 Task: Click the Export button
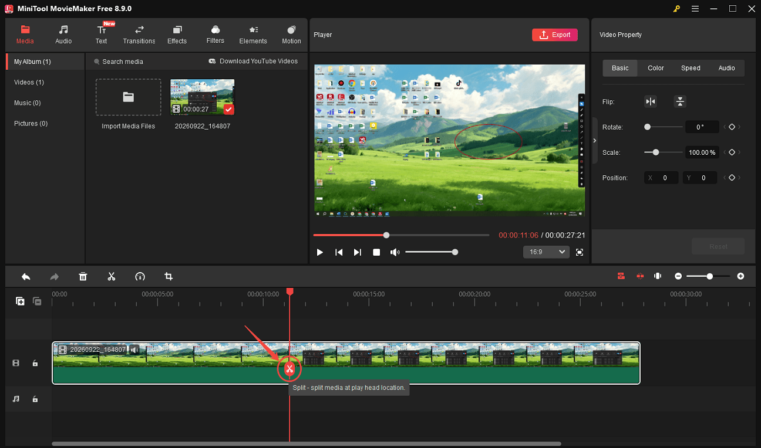pos(555,35)
